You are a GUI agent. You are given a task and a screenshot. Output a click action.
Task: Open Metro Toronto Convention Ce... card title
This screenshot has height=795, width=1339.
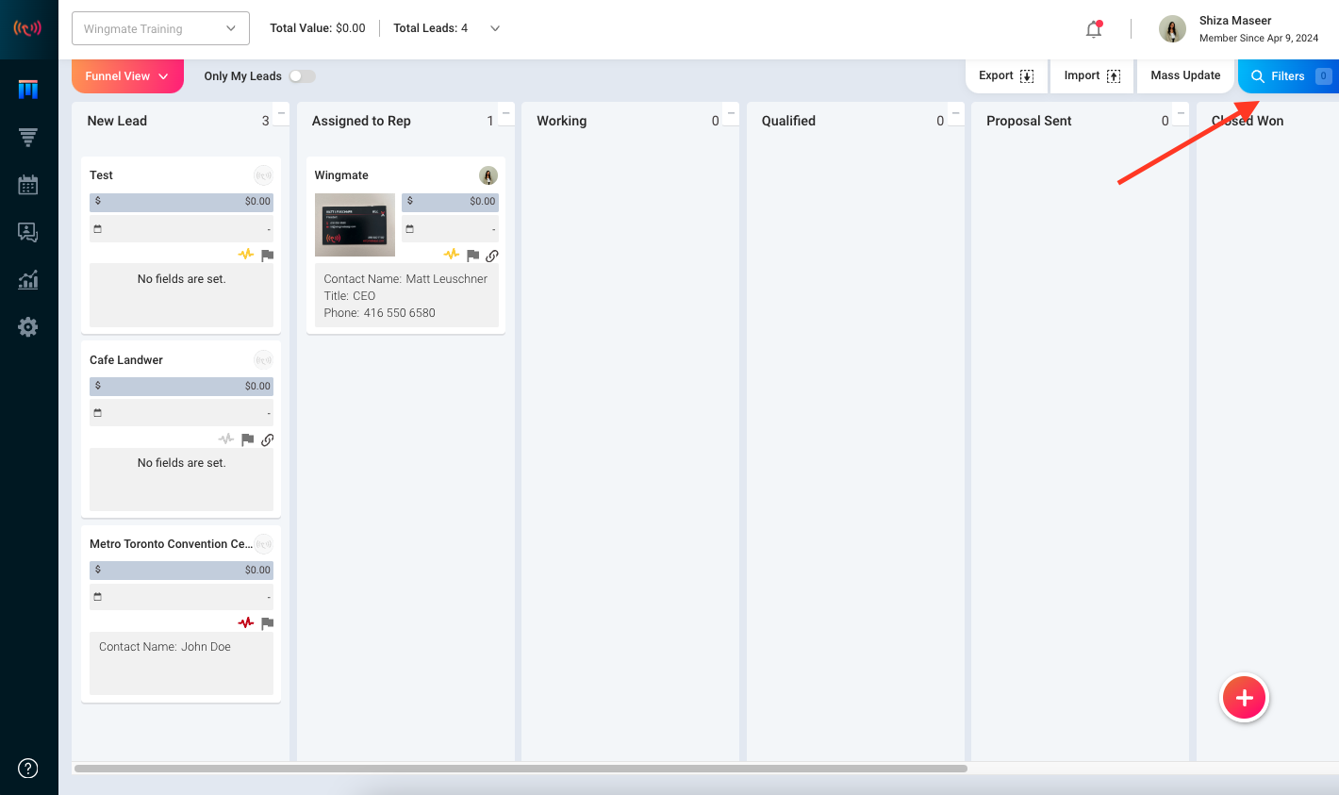click(171, 544)
